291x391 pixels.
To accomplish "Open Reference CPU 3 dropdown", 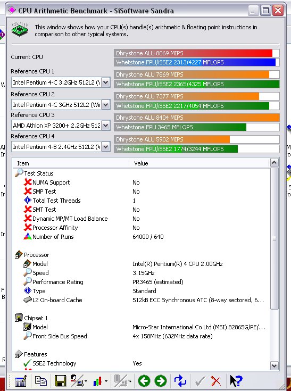I will 106,126.
